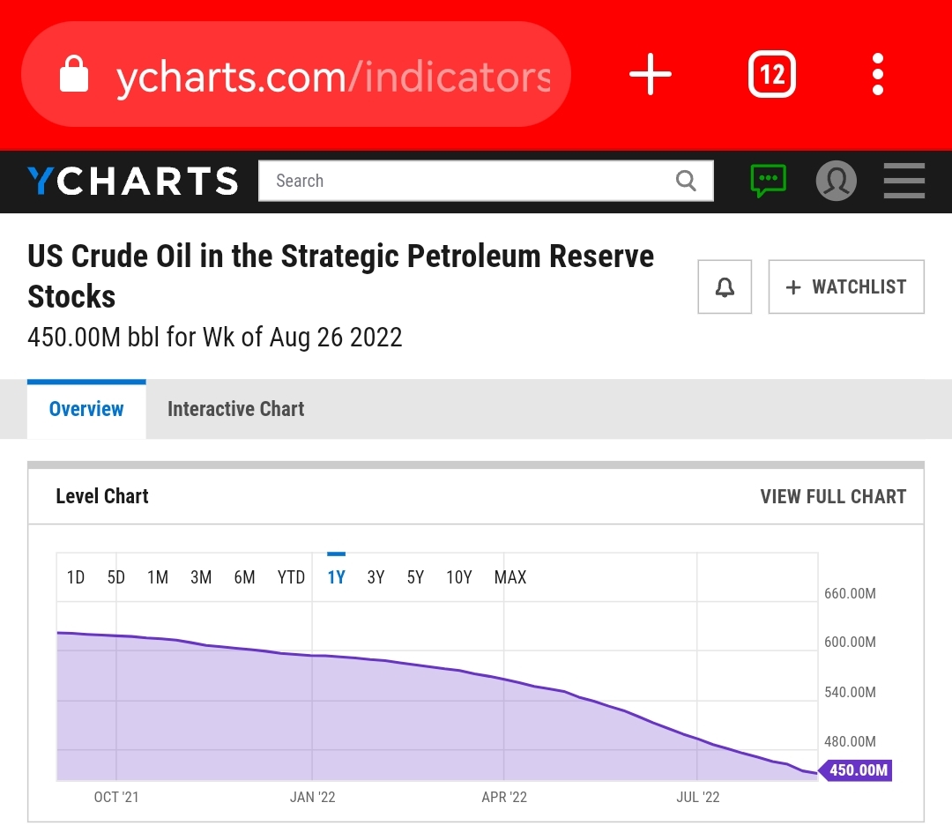
Task: Open View Full Chart link
Action: pos(833,496)
